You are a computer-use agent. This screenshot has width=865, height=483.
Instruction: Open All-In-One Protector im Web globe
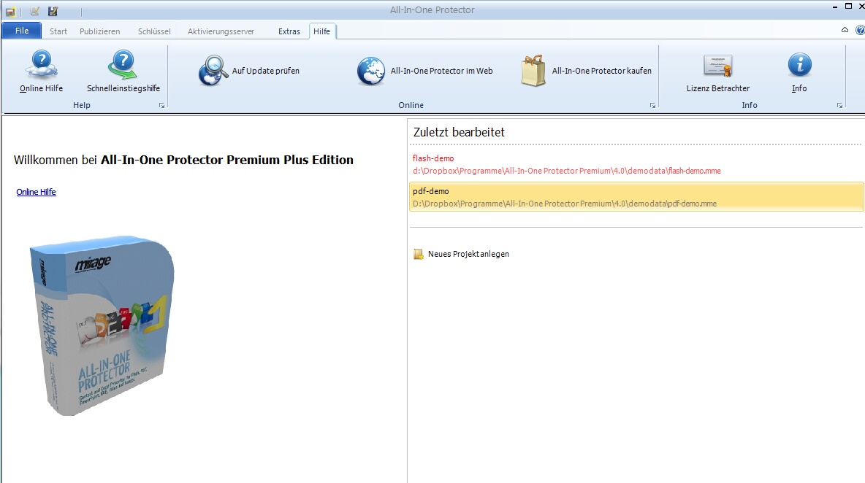point(371,72)
